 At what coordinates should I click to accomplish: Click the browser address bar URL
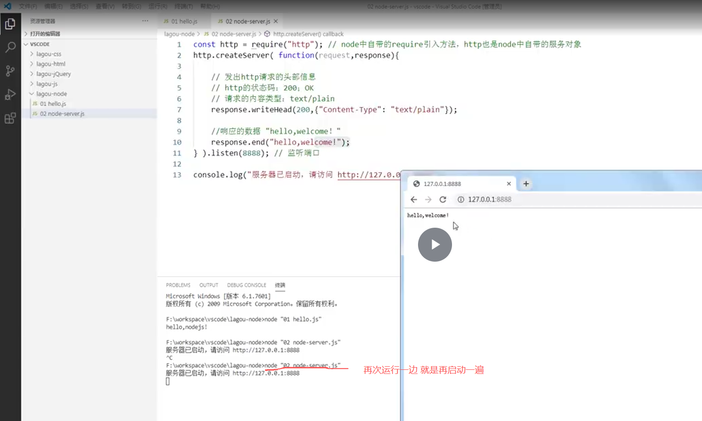click(x=490, y=200)
